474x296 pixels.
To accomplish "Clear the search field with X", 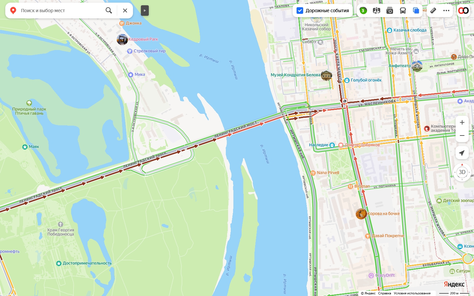I will 125,11.
